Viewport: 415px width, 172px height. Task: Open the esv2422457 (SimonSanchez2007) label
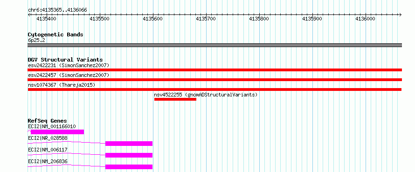tap(69, 75)
